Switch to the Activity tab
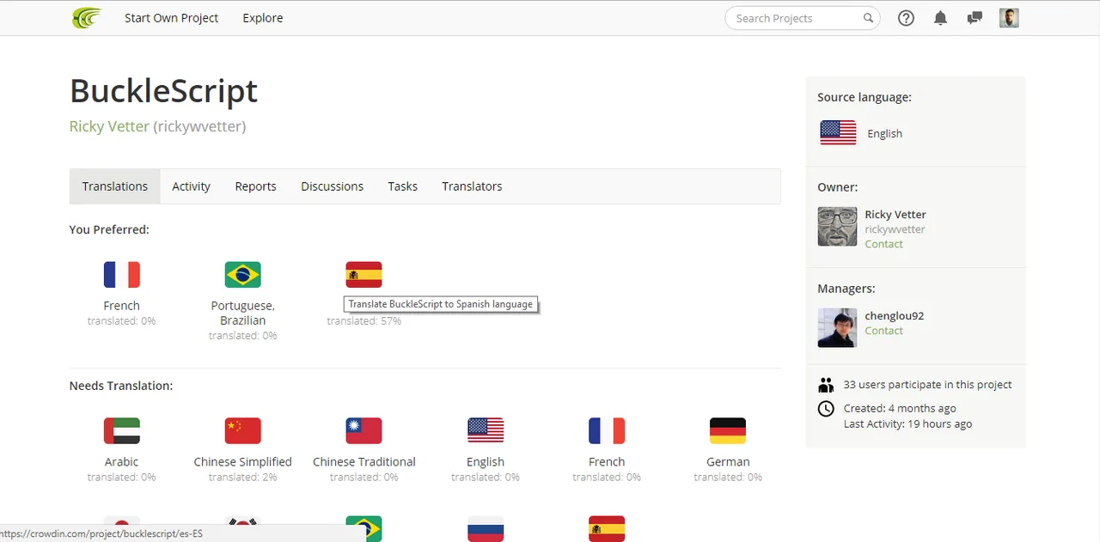Viewport: 1100px width, 542px height. coord(191,186)
